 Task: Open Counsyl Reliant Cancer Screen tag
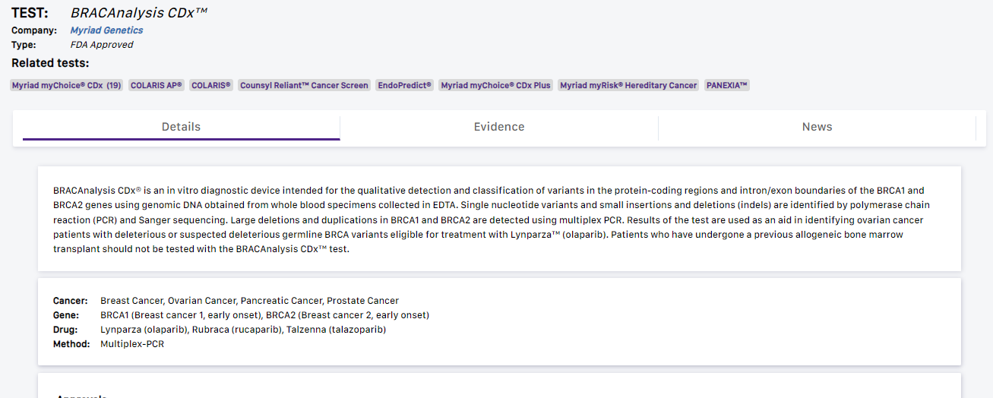click(304, 85)
